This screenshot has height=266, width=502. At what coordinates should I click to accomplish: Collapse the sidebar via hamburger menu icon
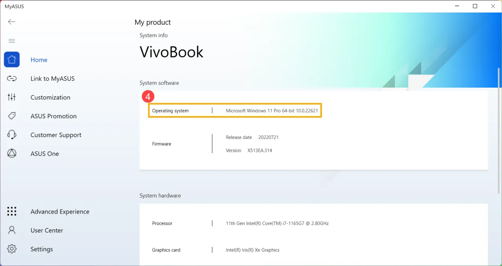(12, 41)
